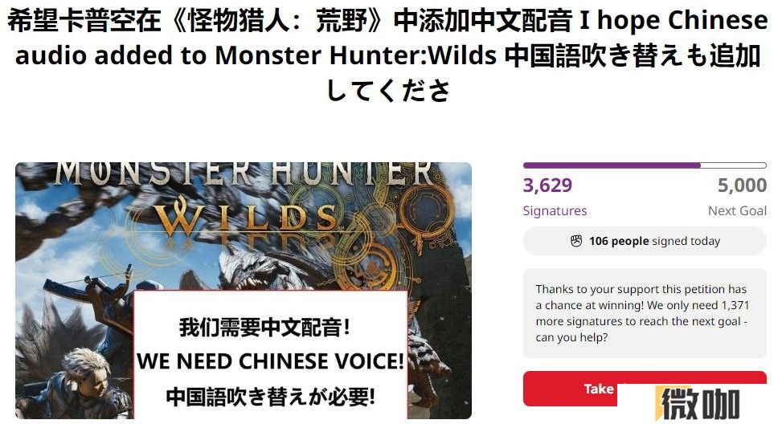Click the 106 people signed today badge
Screen dimensions: 778x424
coord(645,241)
